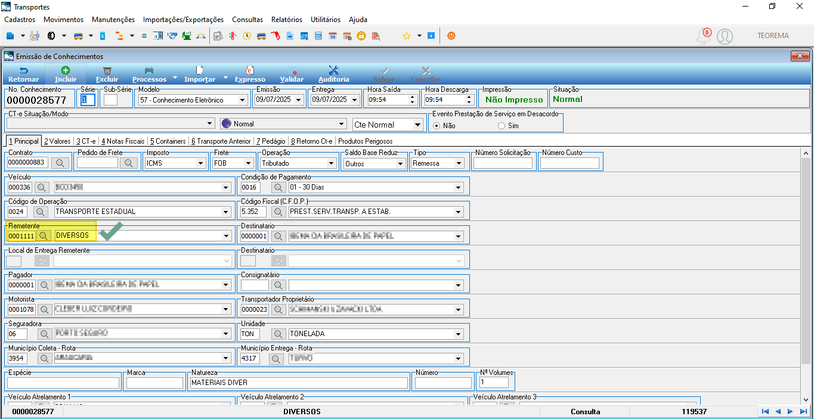The height and width of the screenshot is (419, 814).
Task: Go to last record navigation arrow
Action: click(804, 411)
